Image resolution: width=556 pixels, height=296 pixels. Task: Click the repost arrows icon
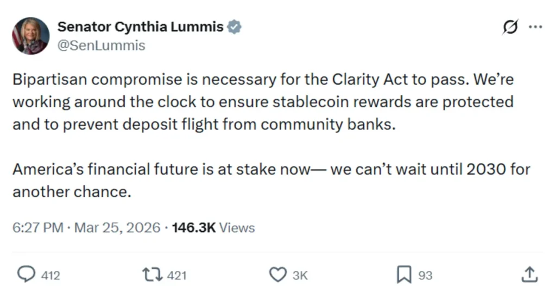point(153,275)
